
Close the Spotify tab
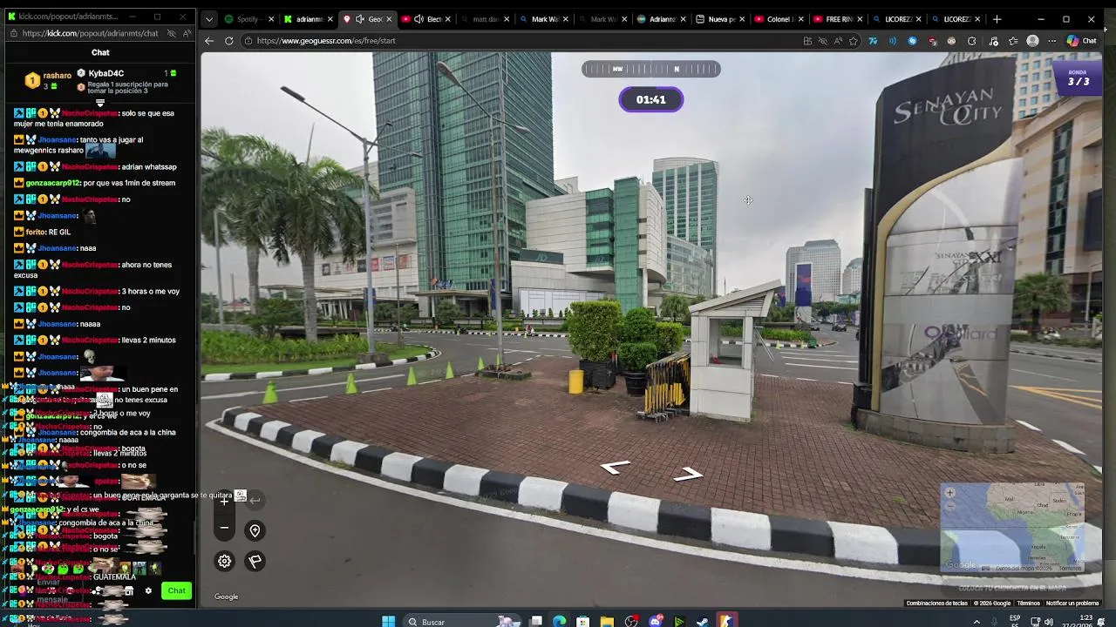click(270, 19)
